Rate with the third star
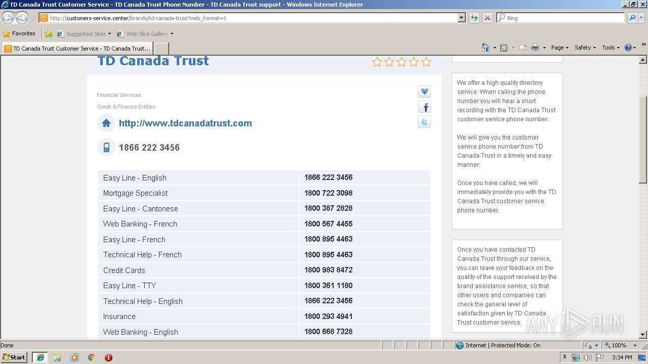 [401, 62]
